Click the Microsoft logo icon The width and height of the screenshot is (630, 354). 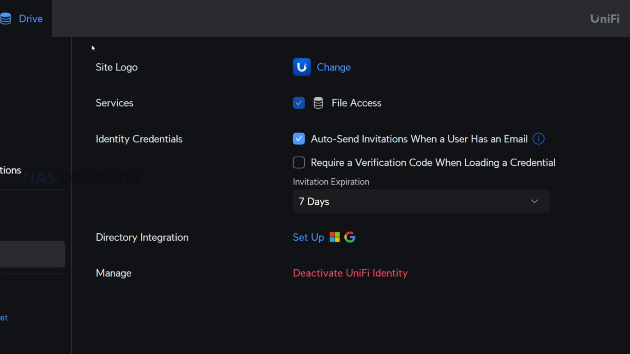[335, 237]
